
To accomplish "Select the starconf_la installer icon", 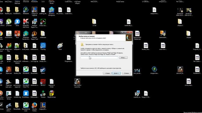I will click(x=180, y=70).
